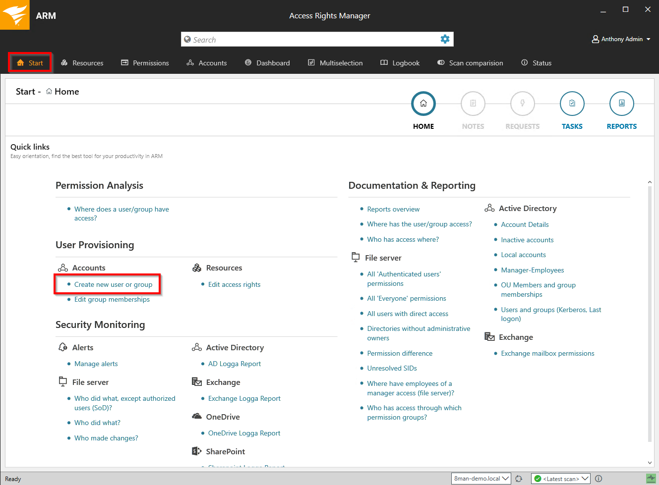
Task: Open the 8man-demo.local domain dropdown
Action: (481, 479)
